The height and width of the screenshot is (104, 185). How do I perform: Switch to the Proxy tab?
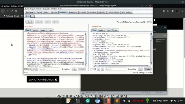point(46,12)
